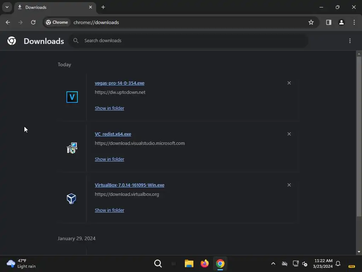The width and height of the screenshot is (362, 272).
Task: Open the Chrome profile avatar menu
Action: point(341,22)
